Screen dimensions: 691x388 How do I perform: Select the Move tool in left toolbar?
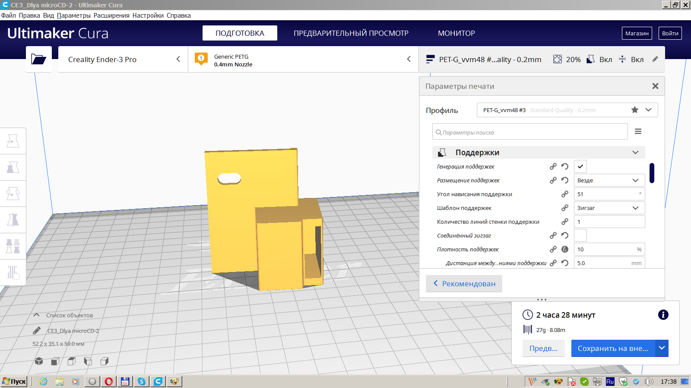pyautogui.click(x=13, y=141)
